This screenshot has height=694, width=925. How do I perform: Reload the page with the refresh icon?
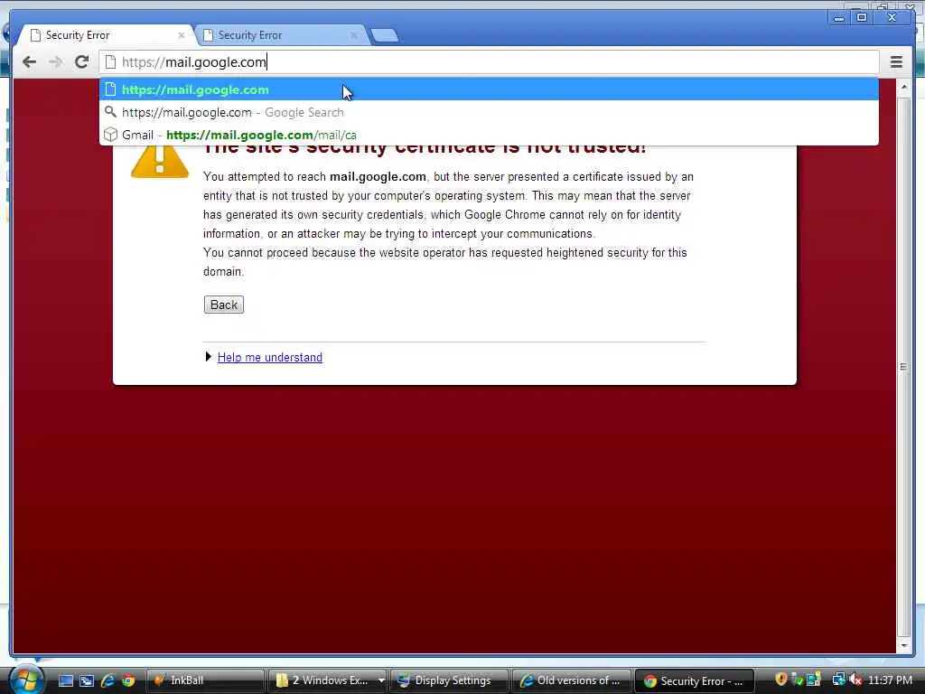point(82,61)
